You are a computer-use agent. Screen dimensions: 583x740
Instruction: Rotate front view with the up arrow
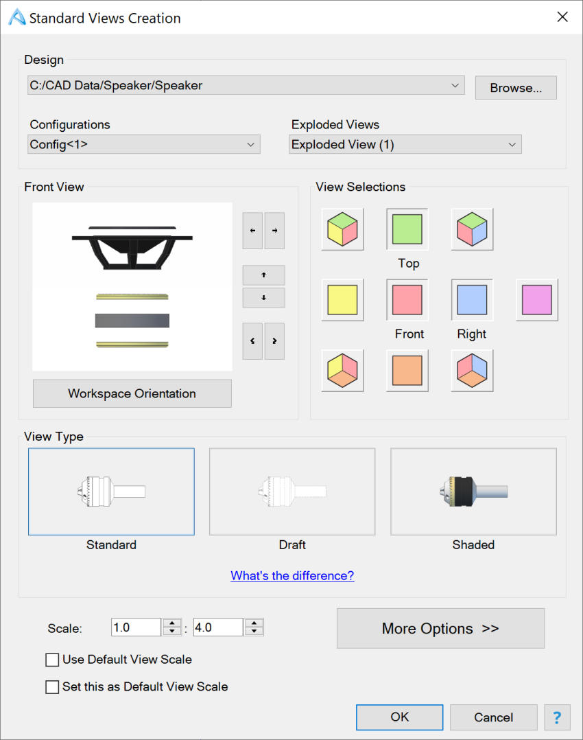pos(263,275)
